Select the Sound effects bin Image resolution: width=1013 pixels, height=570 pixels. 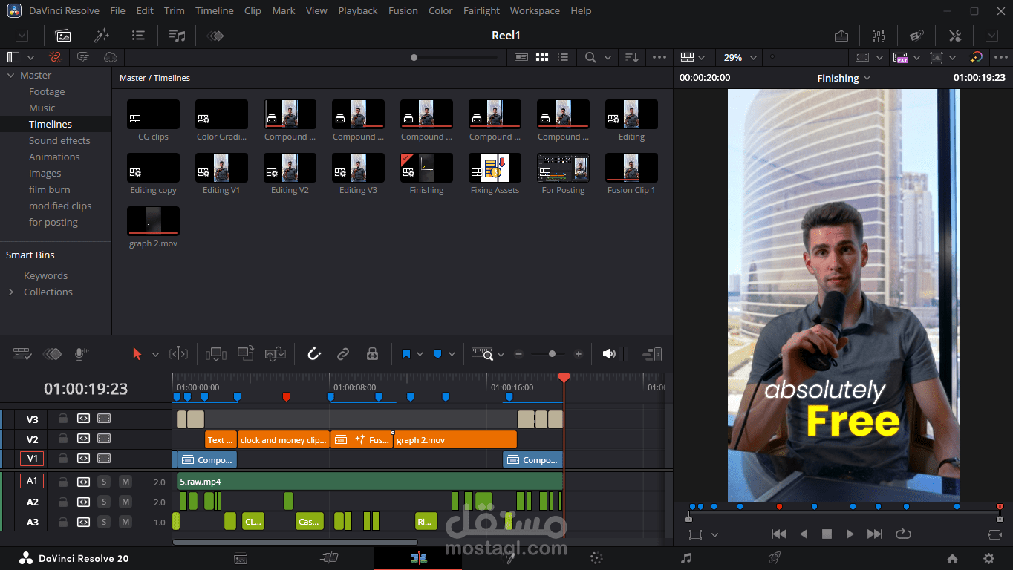click(59, 140)
